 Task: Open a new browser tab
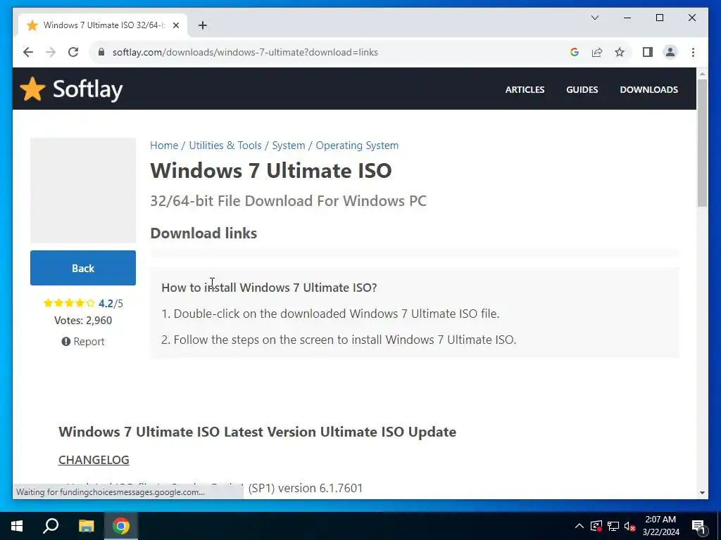point(203,25)
